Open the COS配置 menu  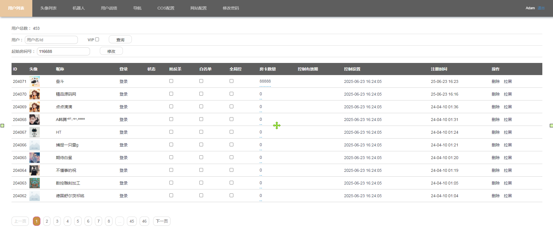tap(166, 8)
